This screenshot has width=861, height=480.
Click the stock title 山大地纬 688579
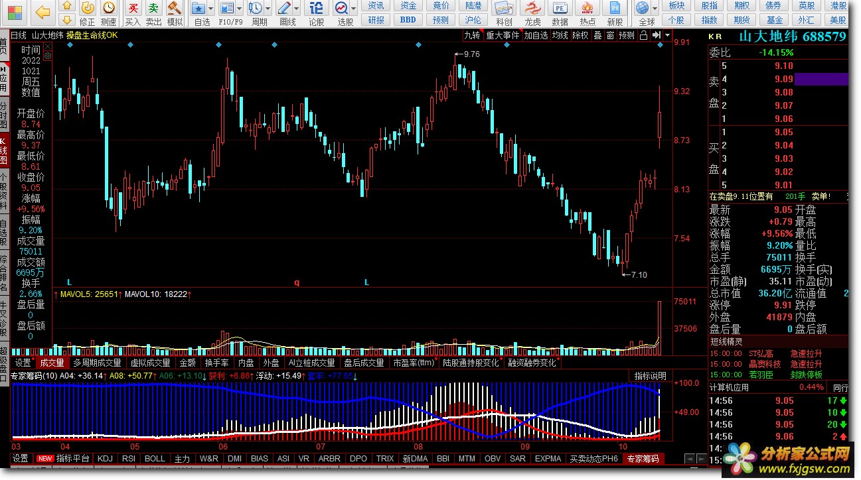coord(793,36)
